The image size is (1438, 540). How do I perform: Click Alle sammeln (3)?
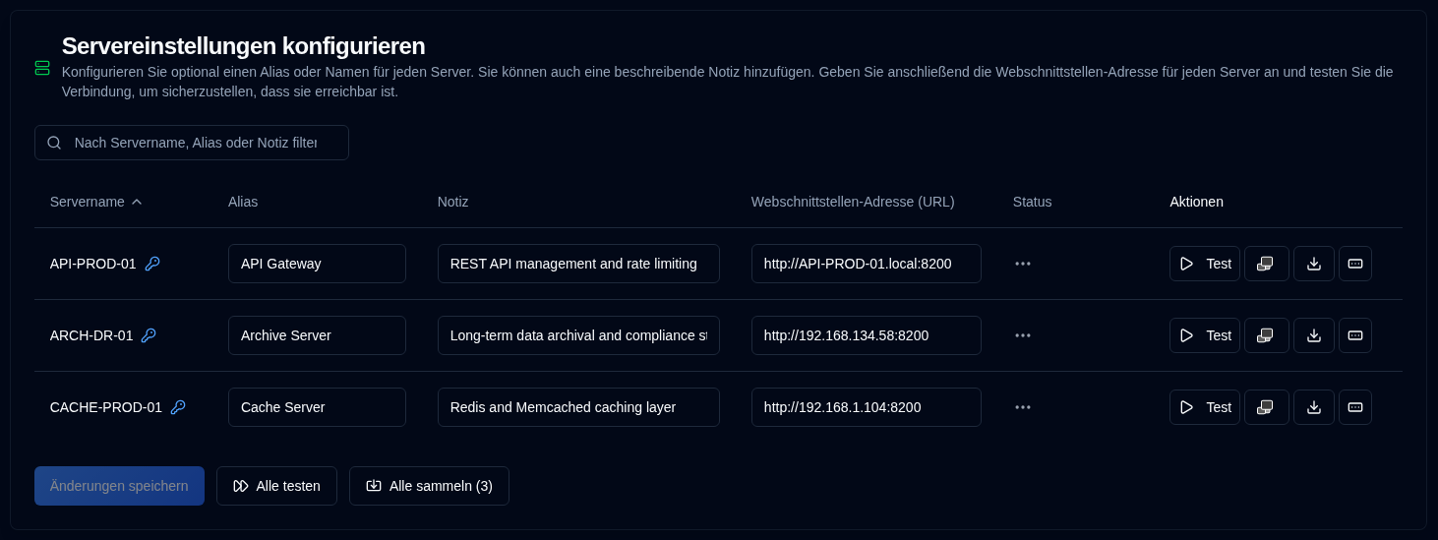coord(429,486)
